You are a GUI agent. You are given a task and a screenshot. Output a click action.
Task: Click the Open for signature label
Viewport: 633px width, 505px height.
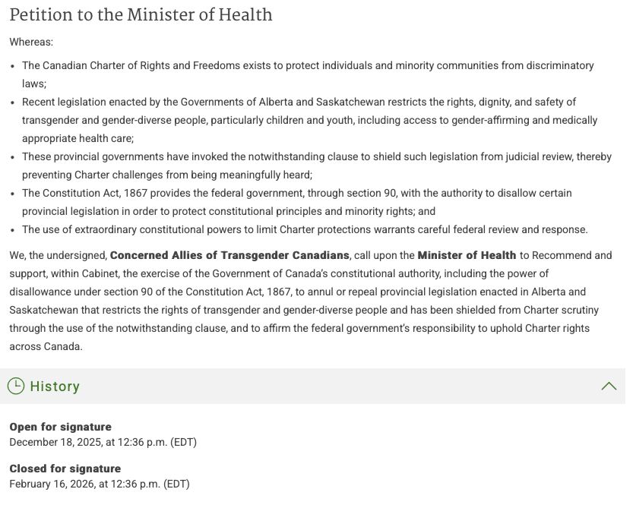[x=61, y=427]
